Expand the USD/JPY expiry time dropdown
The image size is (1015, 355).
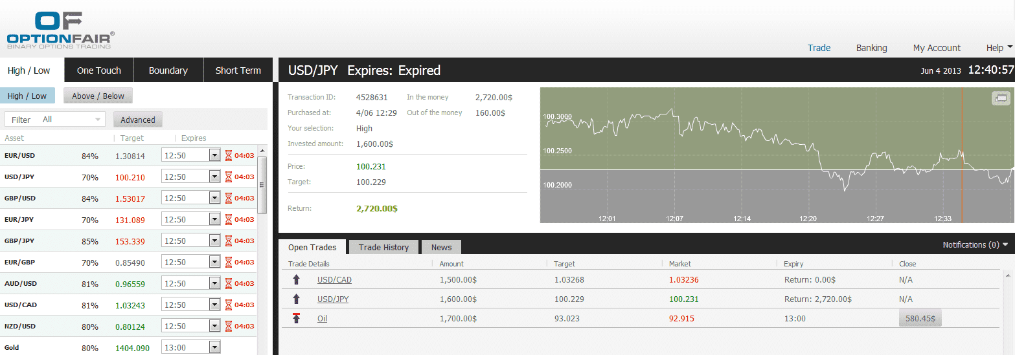215,177
